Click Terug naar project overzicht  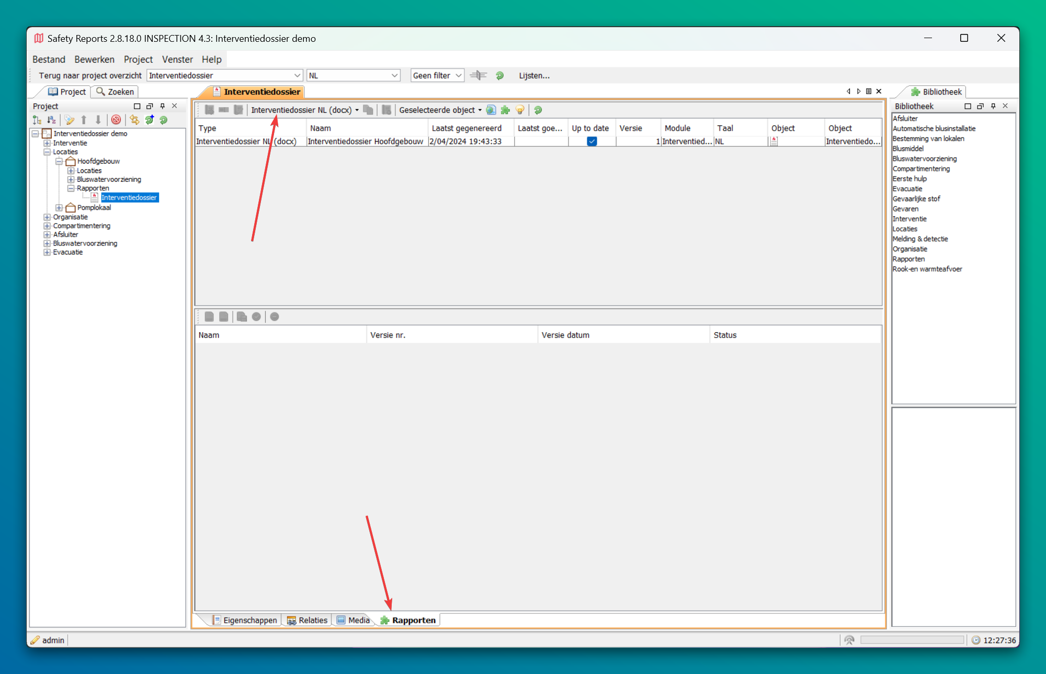point(90,76)
